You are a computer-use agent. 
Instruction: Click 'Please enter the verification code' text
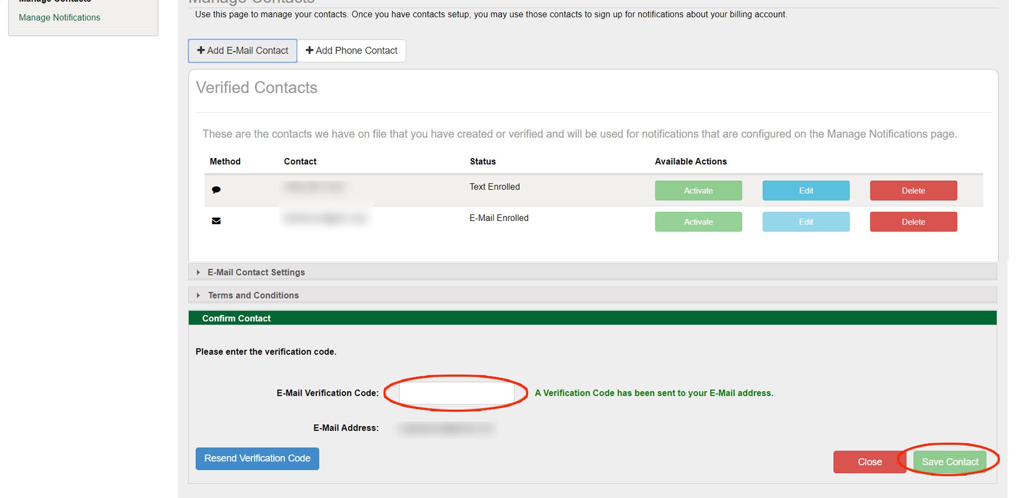coord(266,352)
